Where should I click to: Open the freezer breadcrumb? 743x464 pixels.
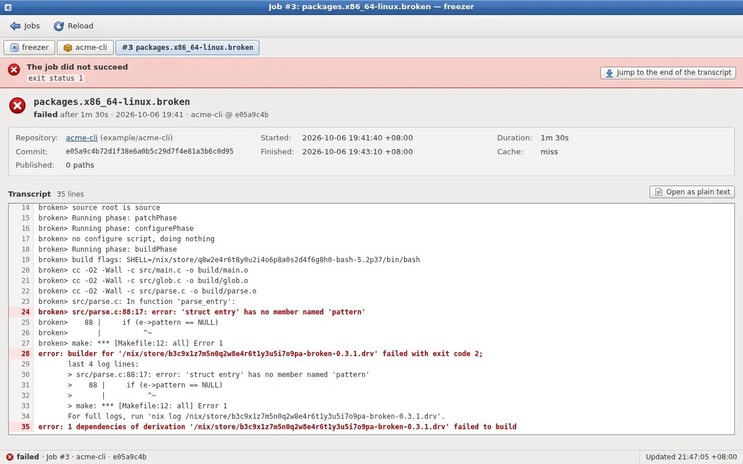30,48
